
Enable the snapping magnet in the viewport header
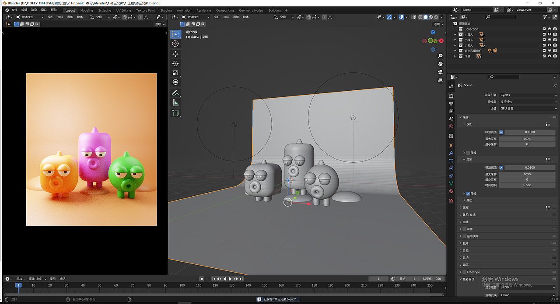pyautogui.click(x=309, y=17)
